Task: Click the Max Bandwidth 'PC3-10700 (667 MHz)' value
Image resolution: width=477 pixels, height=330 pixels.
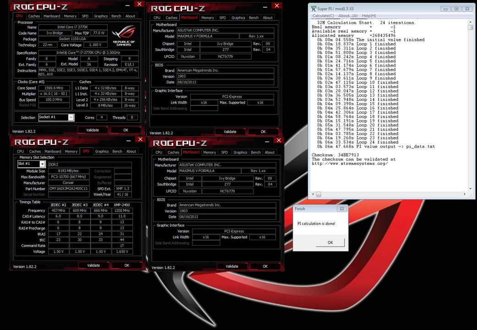Action: point(68,177)
